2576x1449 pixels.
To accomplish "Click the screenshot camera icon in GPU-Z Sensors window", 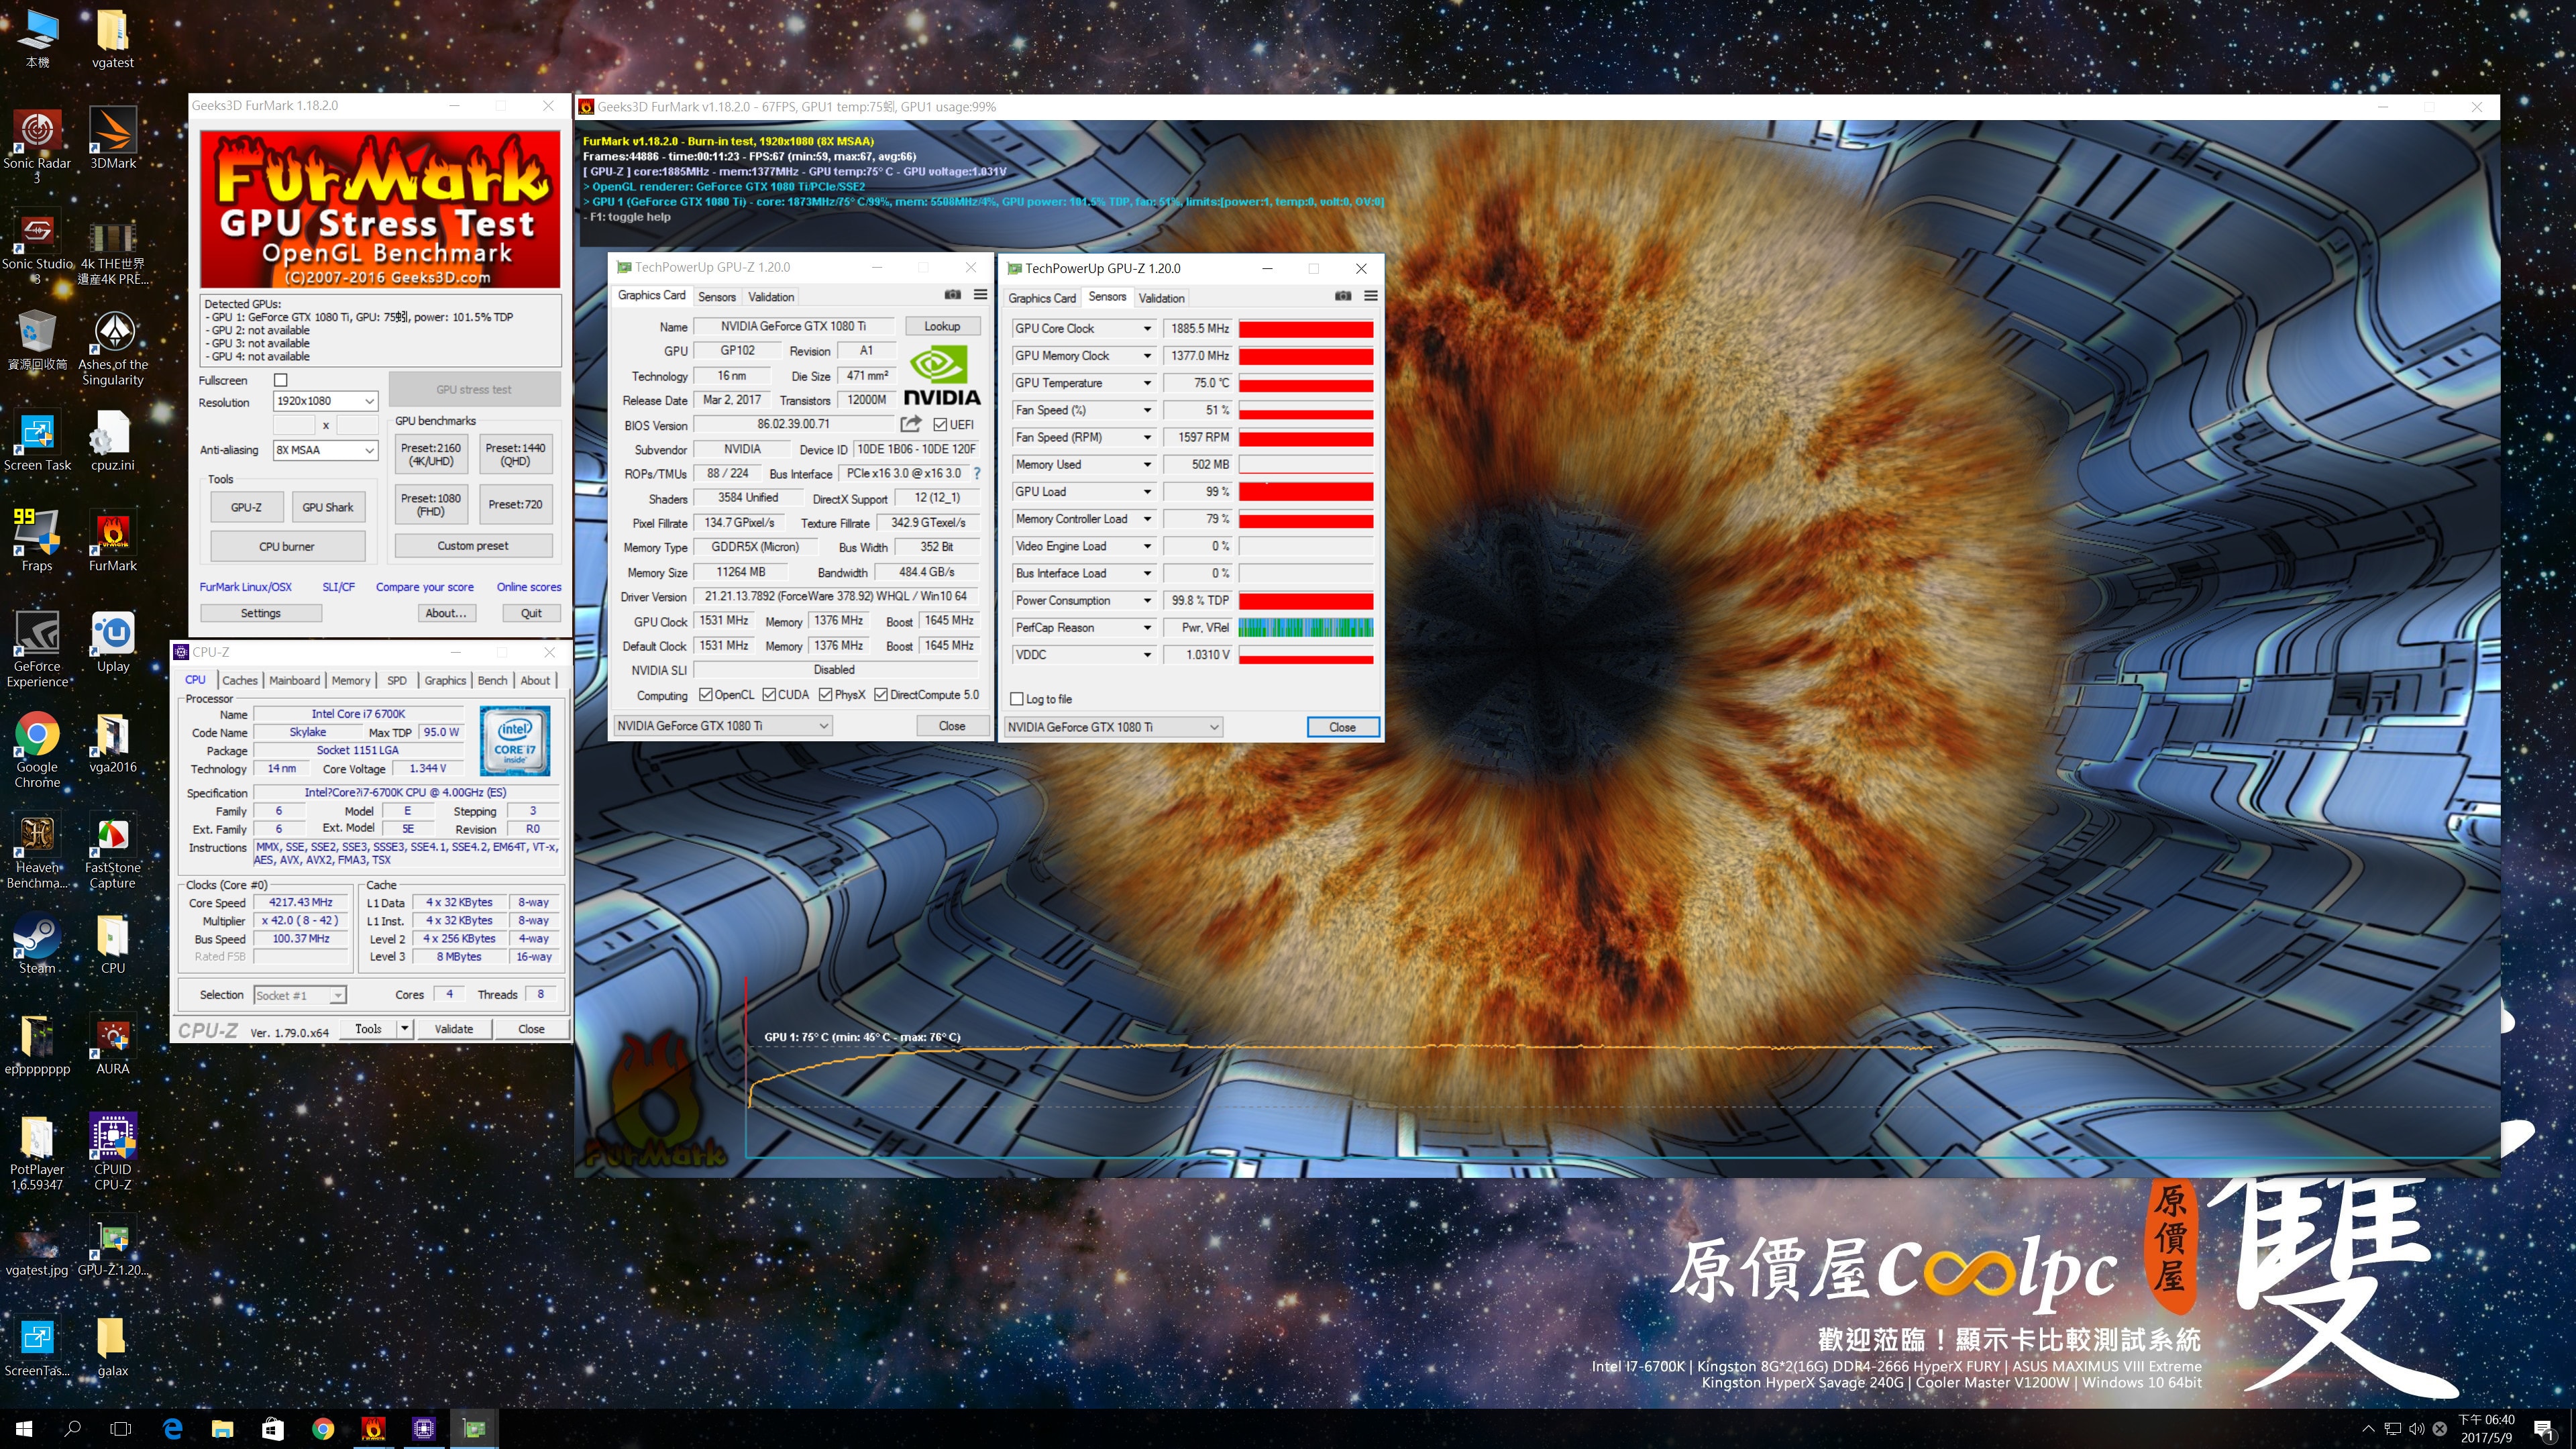I will 1342,296.
